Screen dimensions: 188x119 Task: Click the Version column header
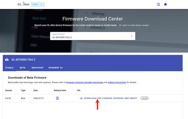pyautogui.click(x=8, y=90)
